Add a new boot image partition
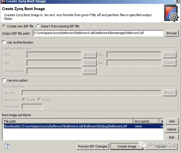181x153 pixels. [x=172, y=122]
